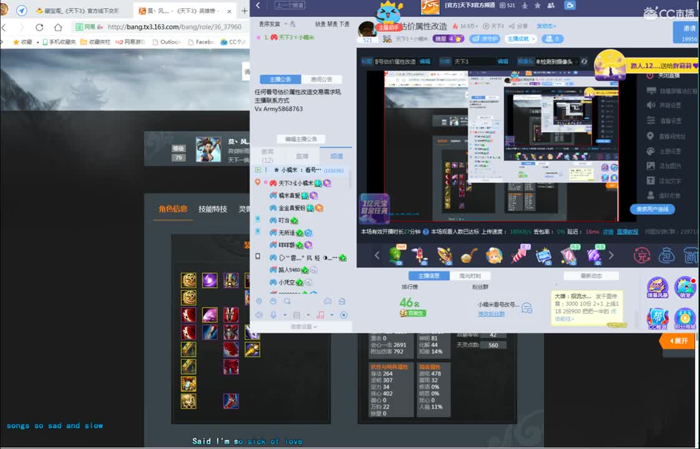Click the search magnifier in chat toolbar
The image size is (700, 449).
pyautogui.click(x=288, y=301)
